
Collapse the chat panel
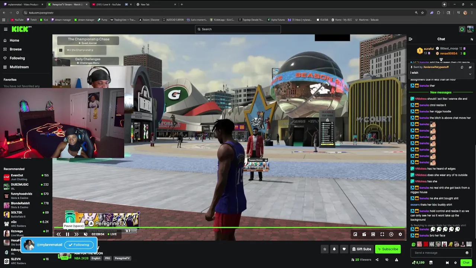410,39
